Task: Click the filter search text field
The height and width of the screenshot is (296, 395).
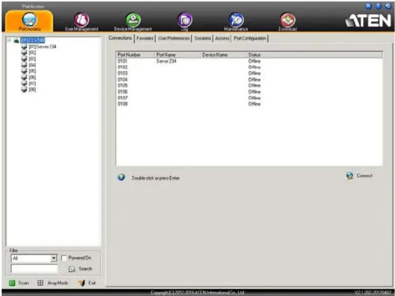Action: pyautogui.click(x=34, y=269)
